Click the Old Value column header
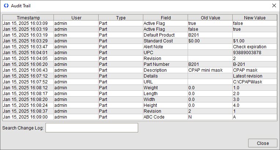Screen dimensions: 280x150 (x=210, y=18)
